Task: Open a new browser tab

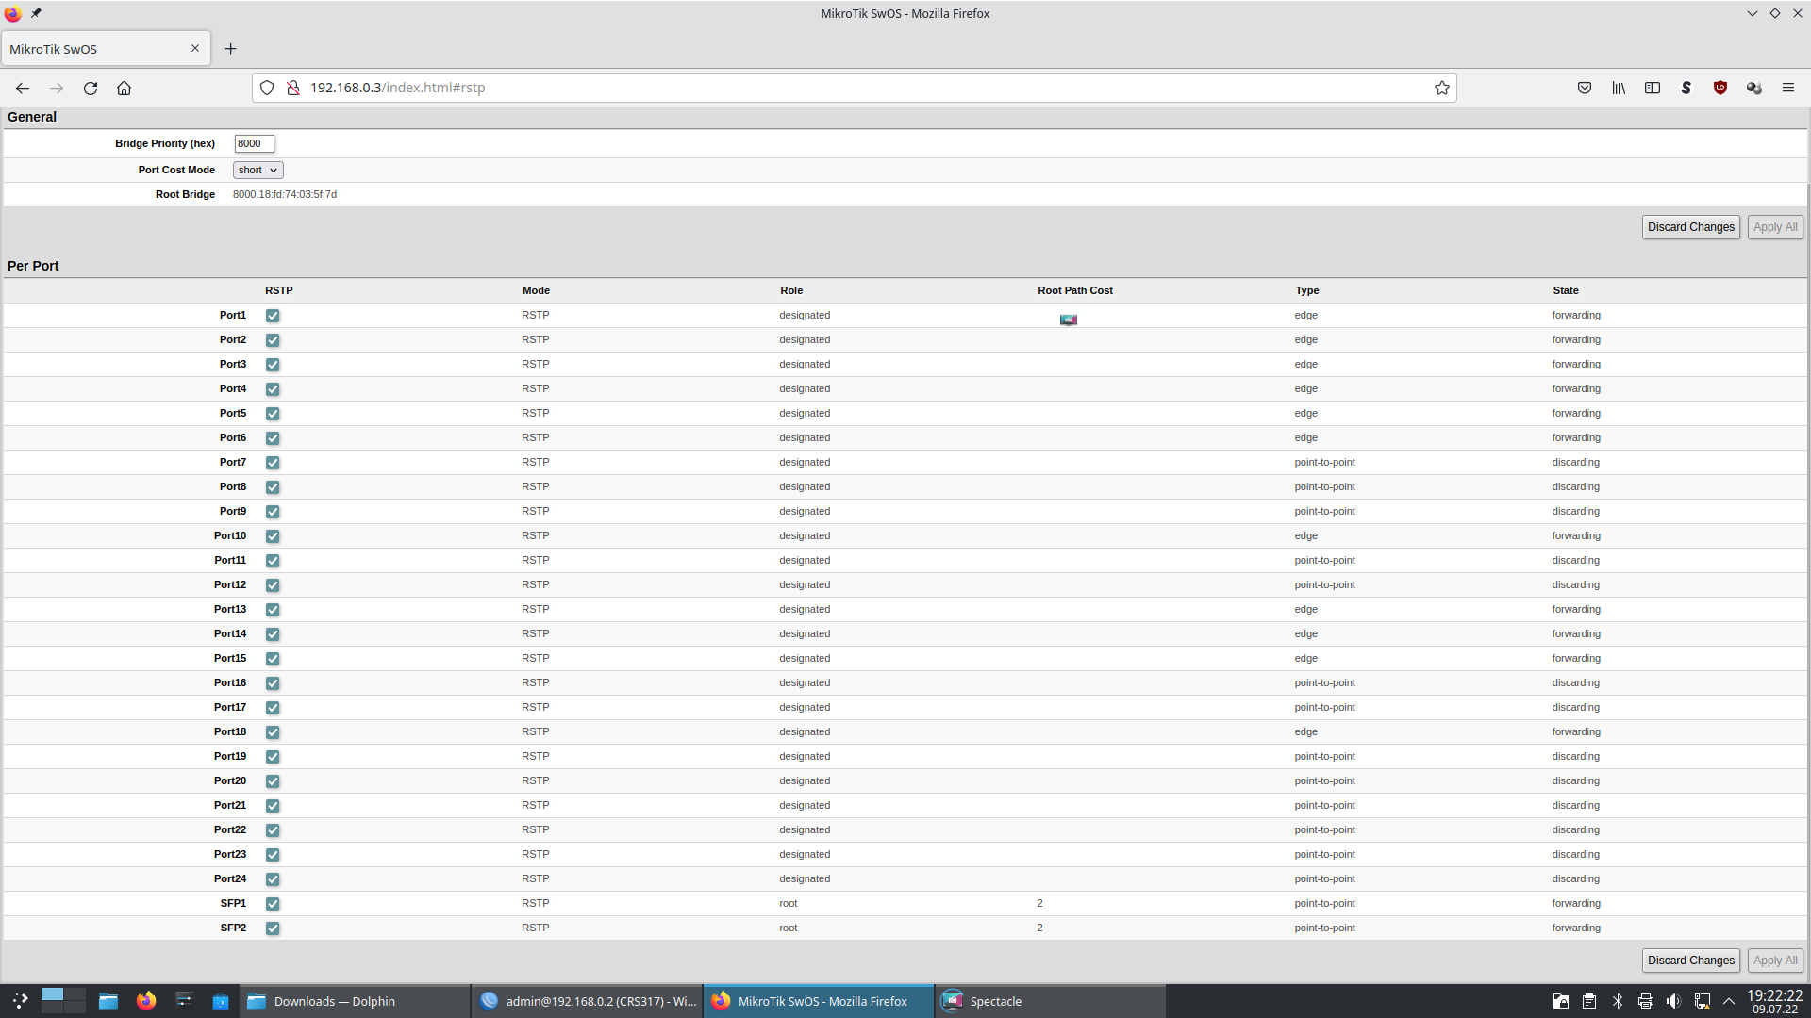Action: [230, 49]
